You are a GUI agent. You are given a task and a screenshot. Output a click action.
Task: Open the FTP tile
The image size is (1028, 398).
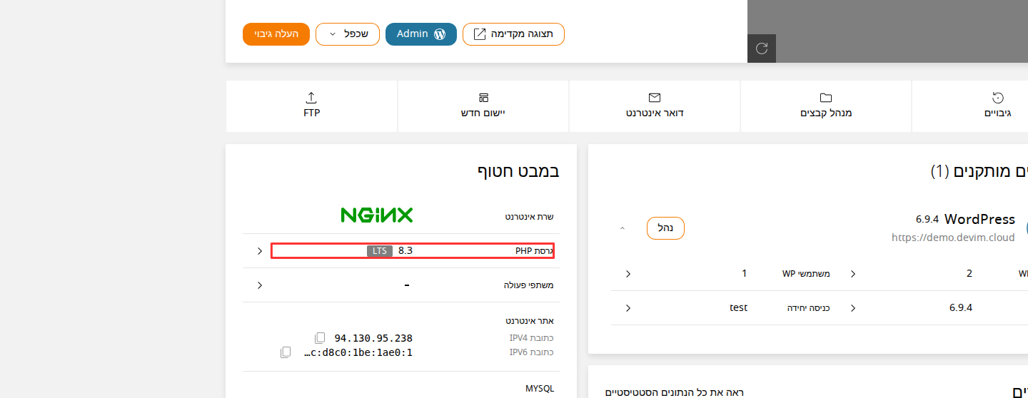click(312, 106)
